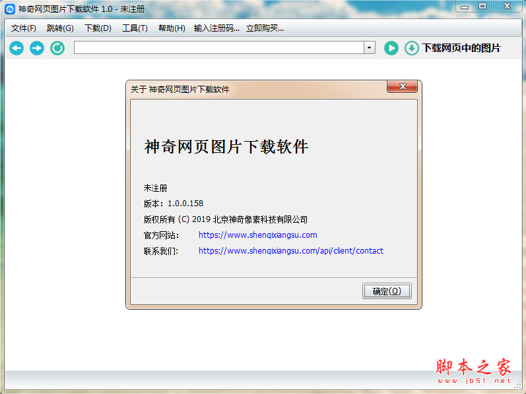The image size is (526, 394).
Task: Click the app logo in title bar
Action: tap(10, 9)
